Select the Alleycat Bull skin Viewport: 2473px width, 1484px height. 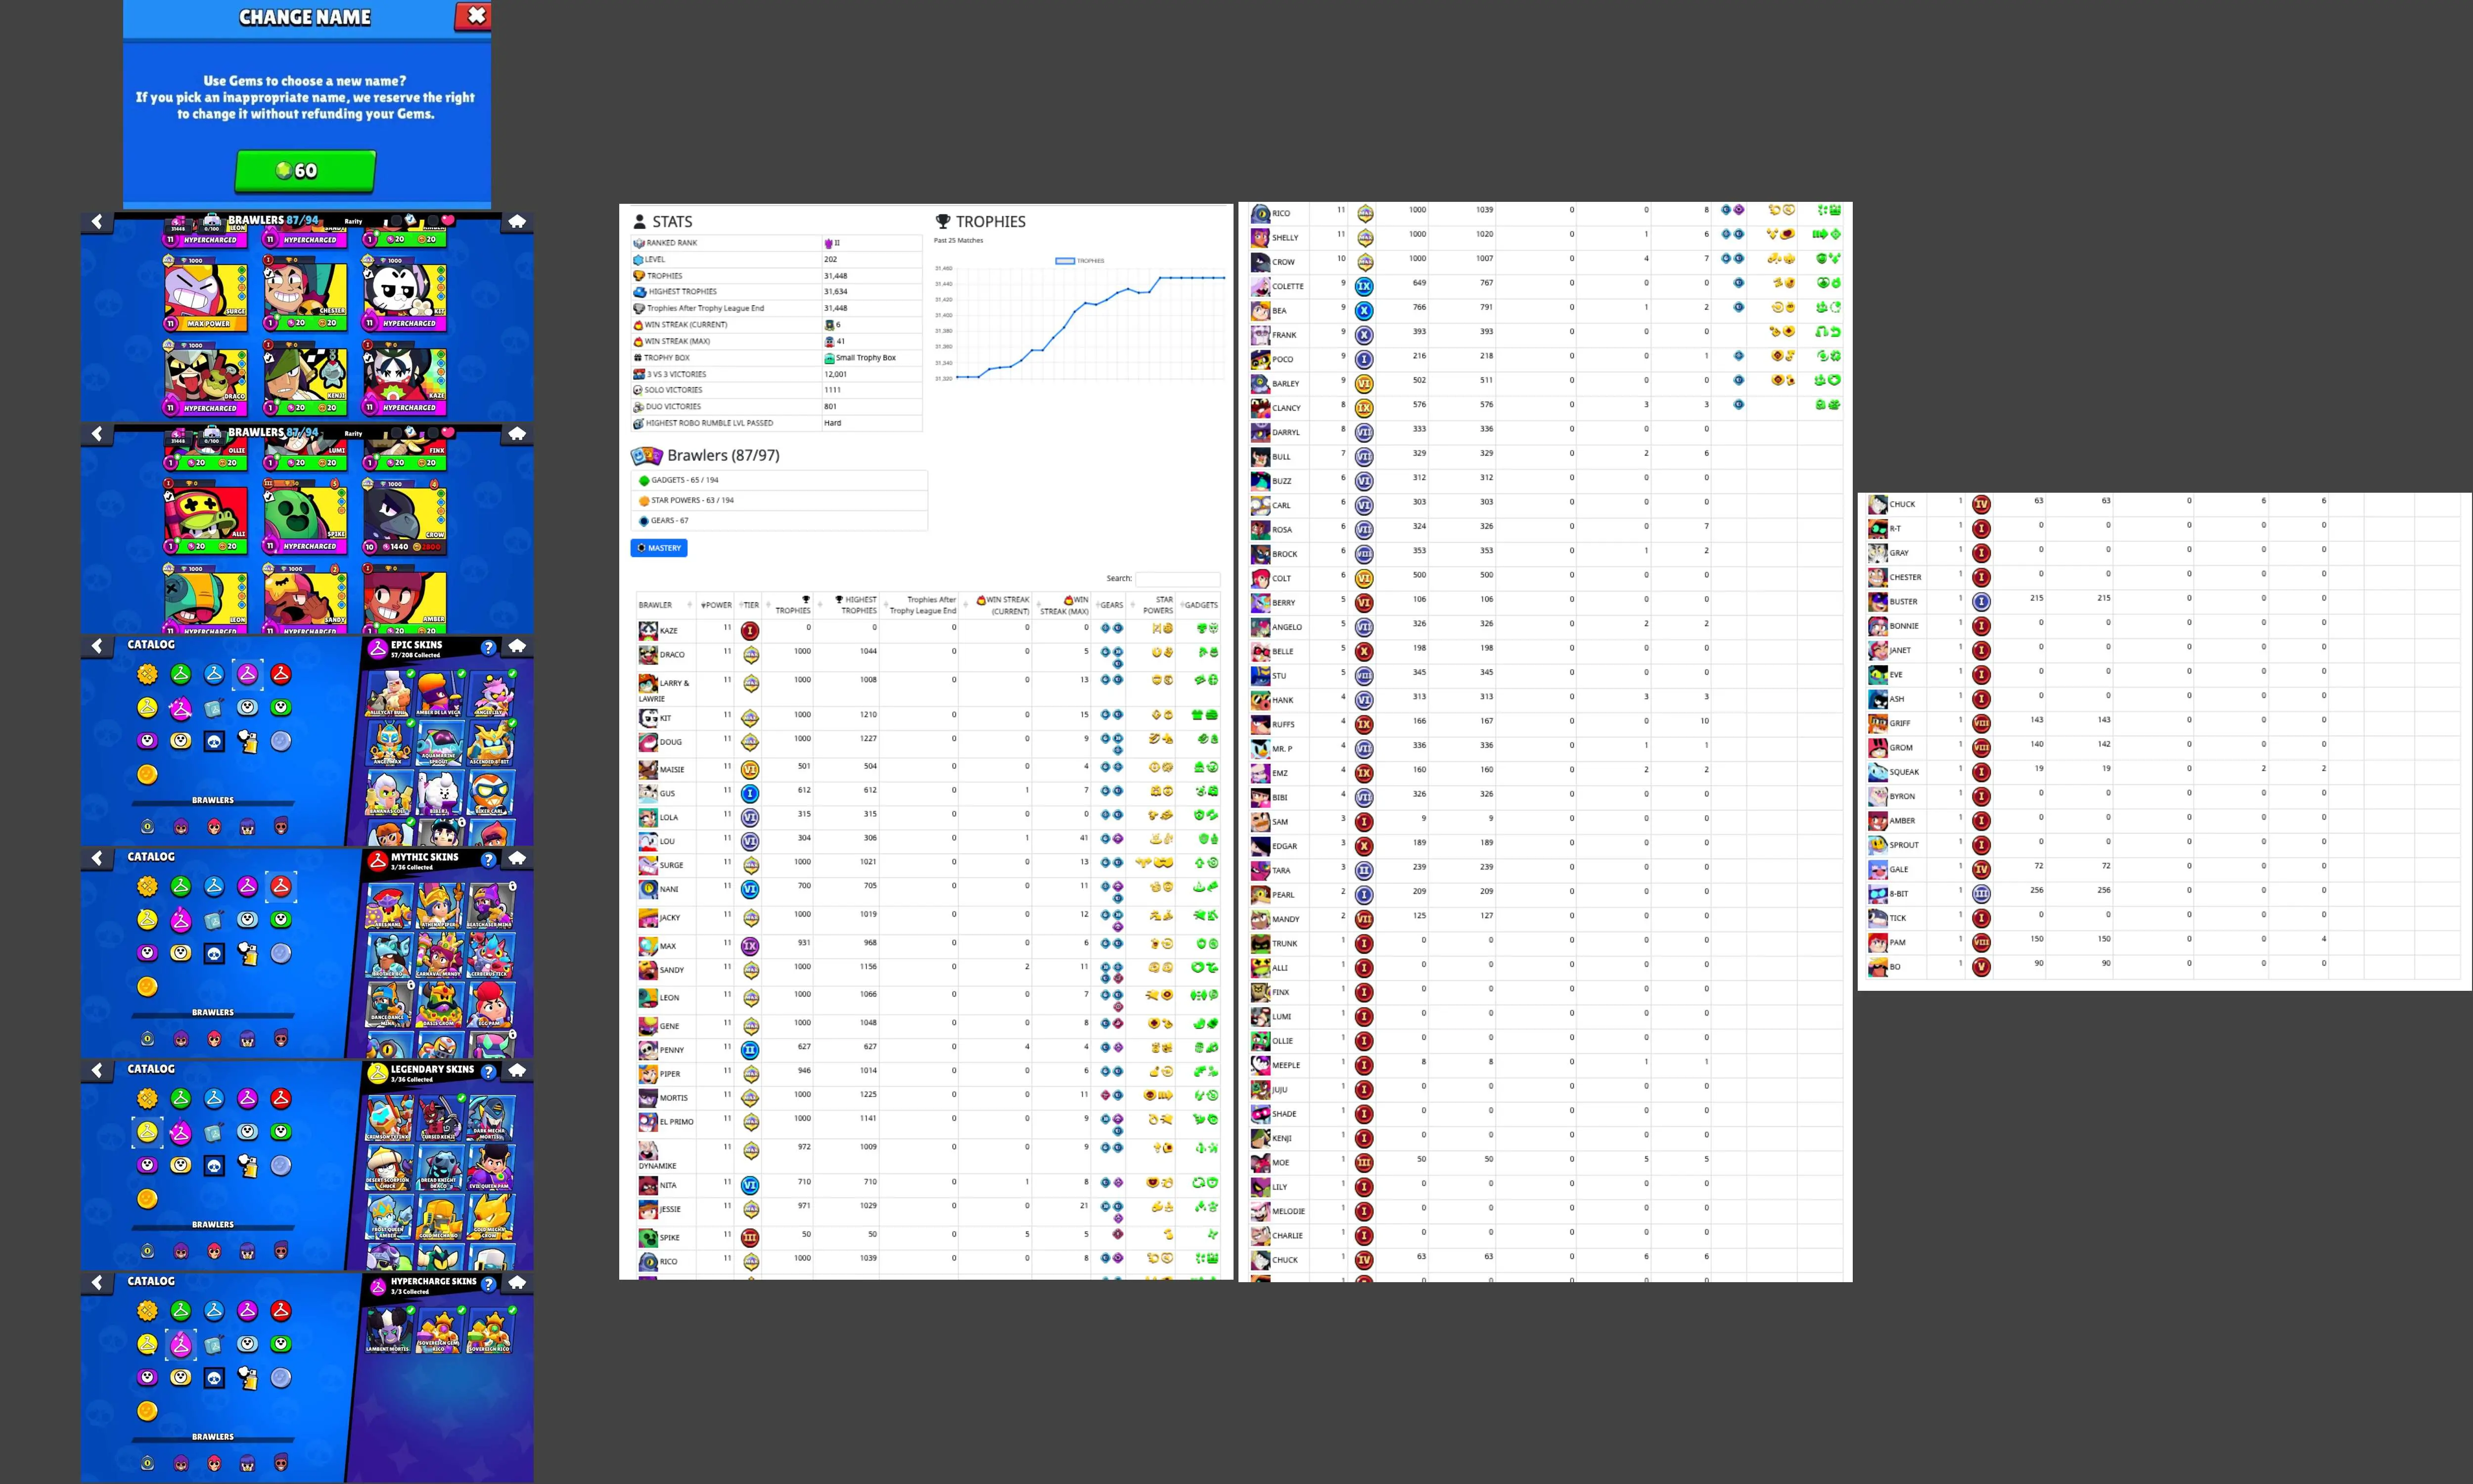click(388, 694)
